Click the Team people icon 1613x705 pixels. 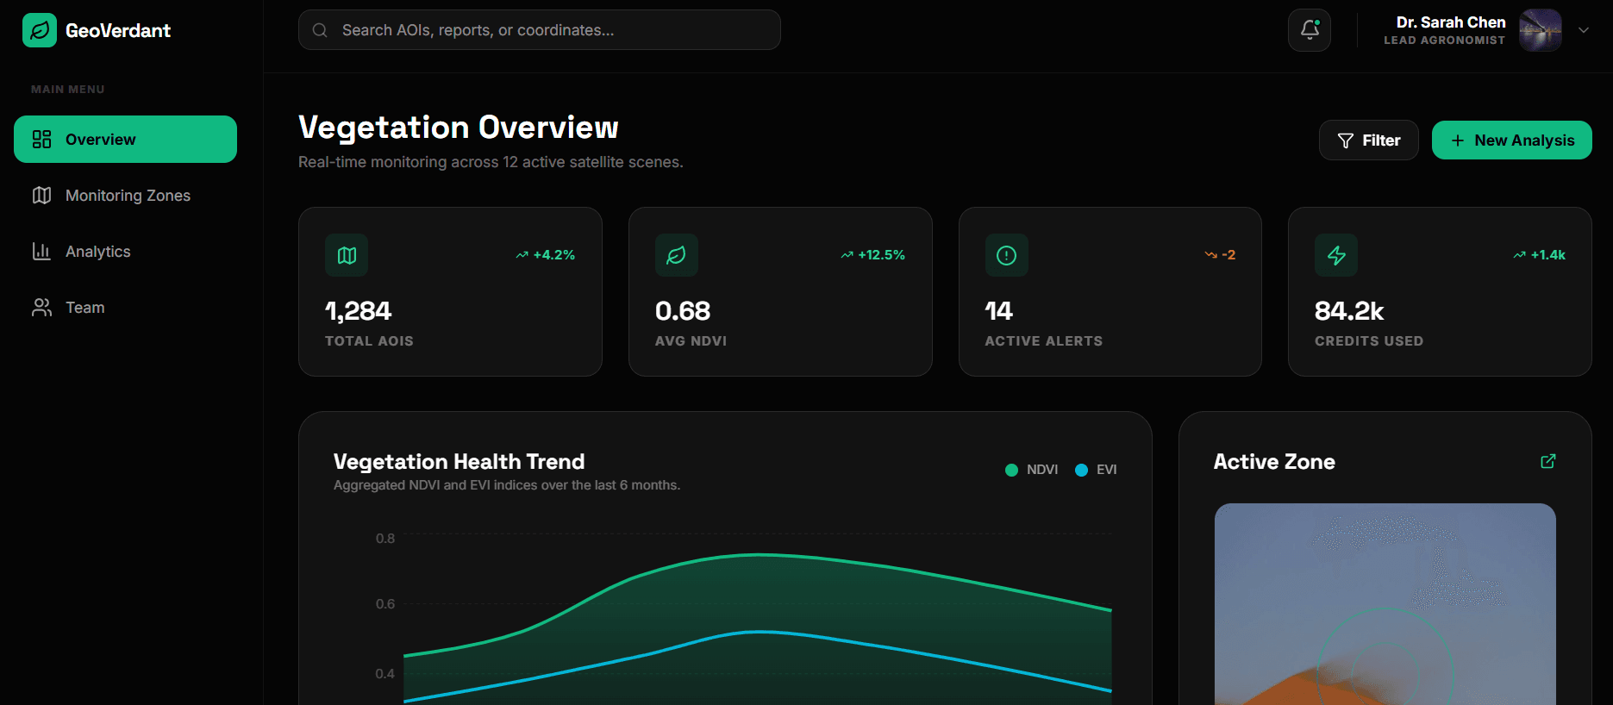(x=41, y=308)
